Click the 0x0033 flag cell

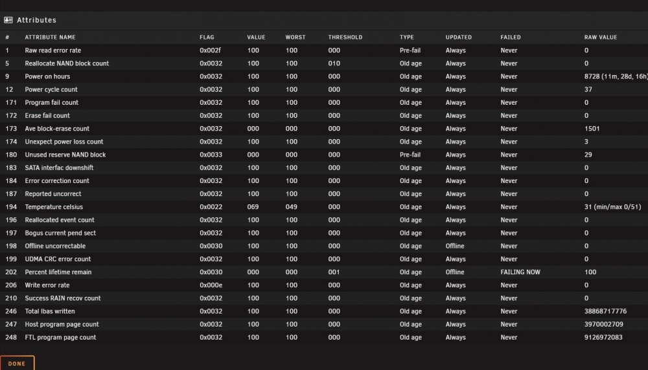pos(211,155)
